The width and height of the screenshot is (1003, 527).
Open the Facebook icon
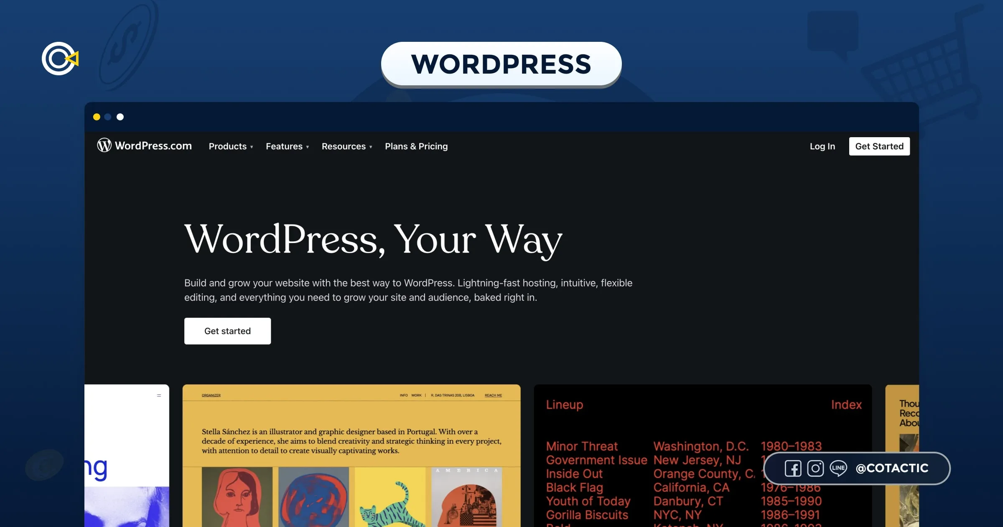click(x=793, y=468)
